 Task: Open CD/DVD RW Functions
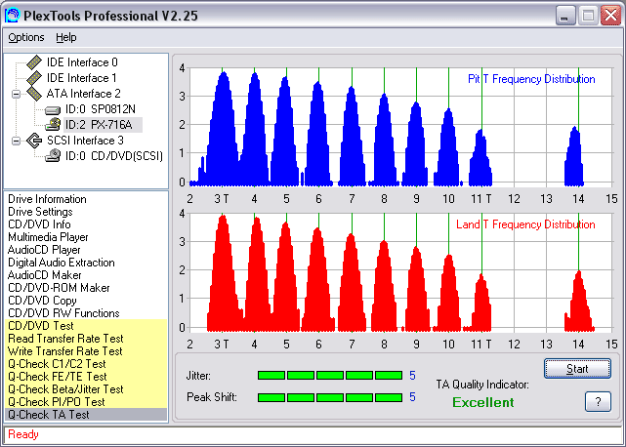pyautogui.click(x=63, y=313)
